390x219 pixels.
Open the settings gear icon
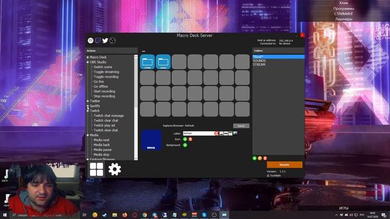[x=115, y=169]
